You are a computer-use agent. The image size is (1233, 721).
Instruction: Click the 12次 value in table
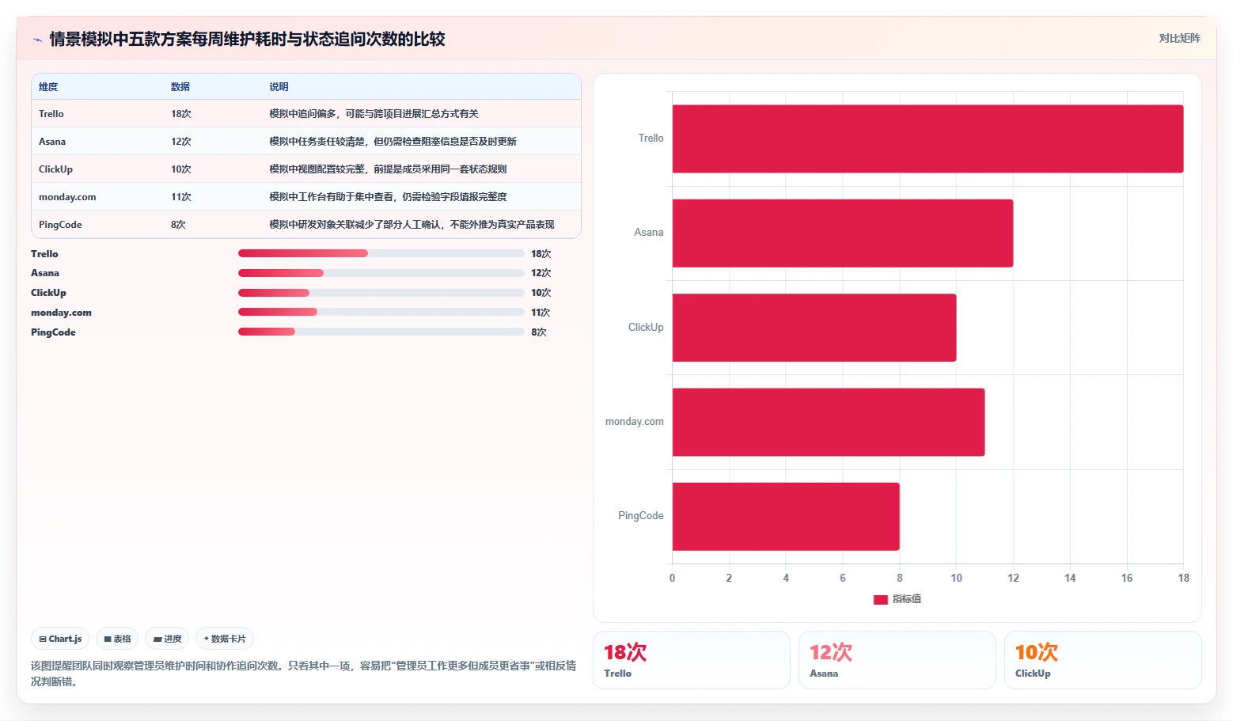tap(181, 142)
